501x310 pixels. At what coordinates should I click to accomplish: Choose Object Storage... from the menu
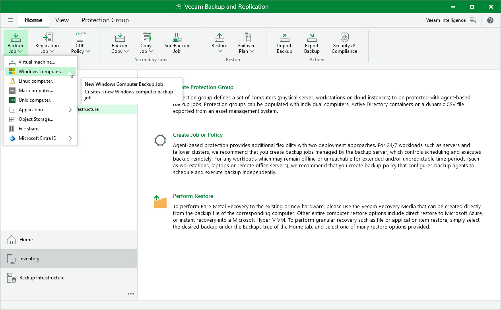tap(40, 119)
